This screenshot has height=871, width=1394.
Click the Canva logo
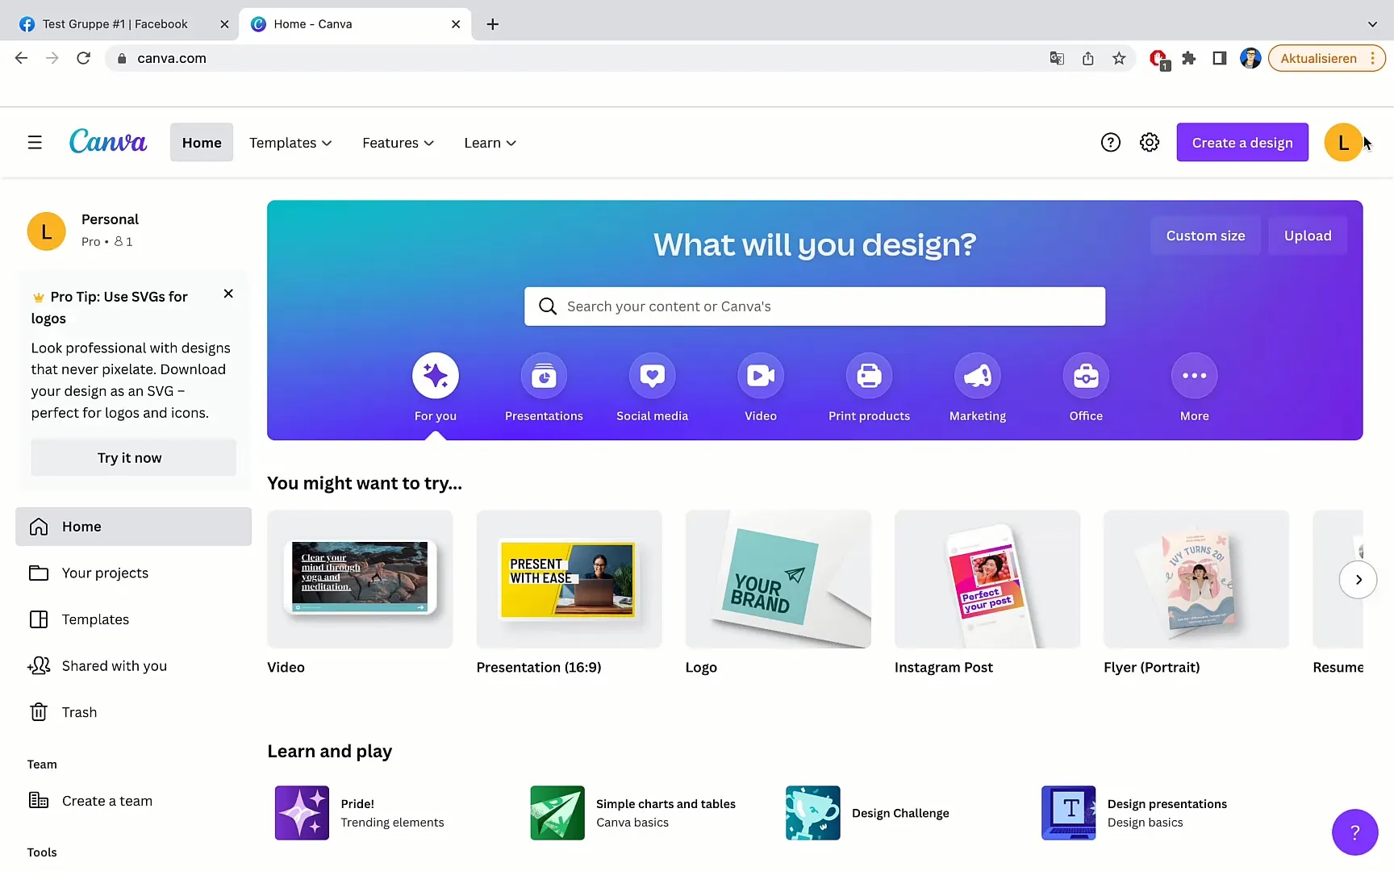pos(108,142)
